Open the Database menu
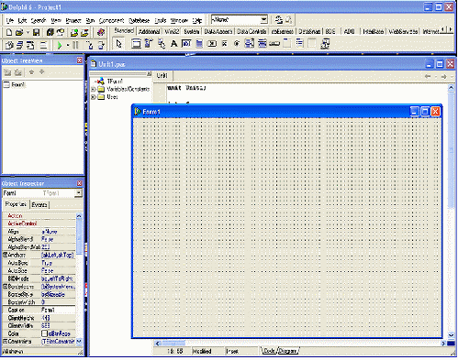The height and width of the screenshot is (360, 458). (140, 20)
